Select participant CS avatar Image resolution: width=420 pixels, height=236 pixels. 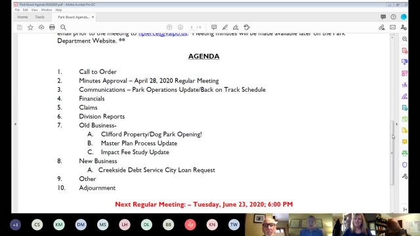37,225
